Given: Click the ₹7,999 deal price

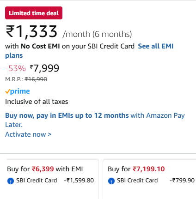Looking at the screenshot, I should [44, 68].
